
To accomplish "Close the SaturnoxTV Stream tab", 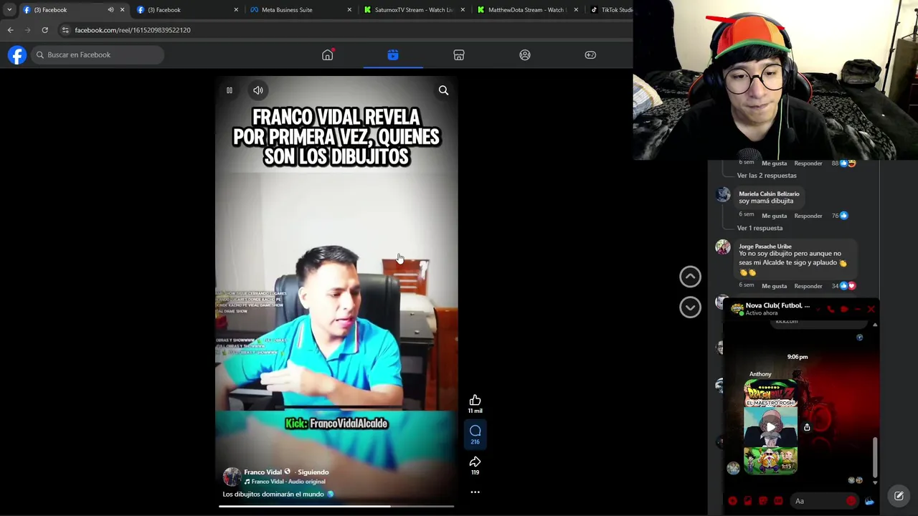I will click(463, 10).
